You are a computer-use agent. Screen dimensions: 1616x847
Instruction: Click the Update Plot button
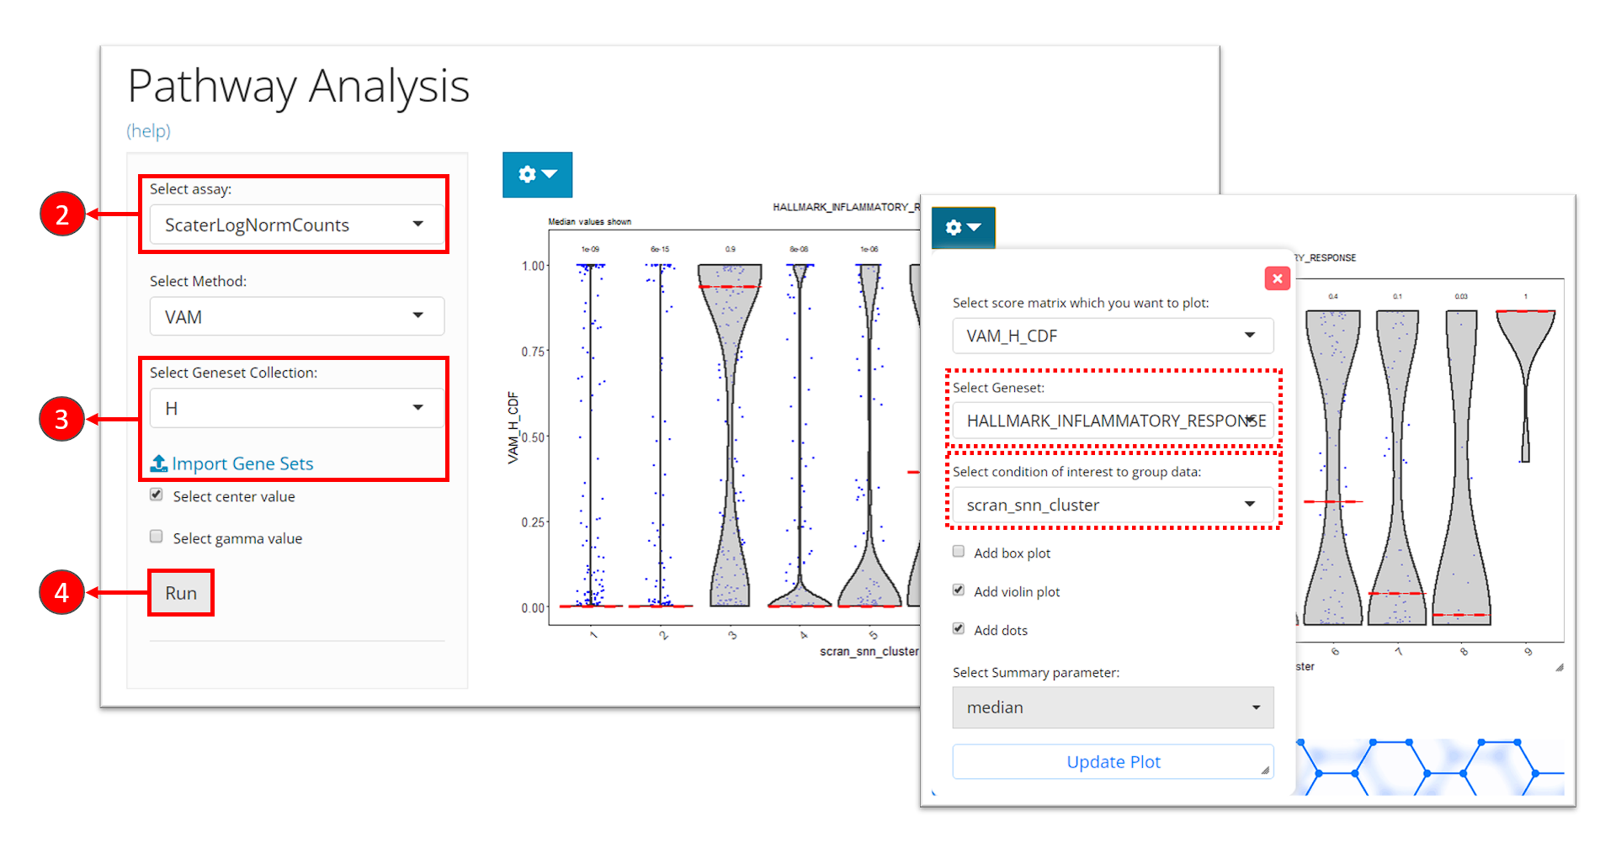[1112, 762]
